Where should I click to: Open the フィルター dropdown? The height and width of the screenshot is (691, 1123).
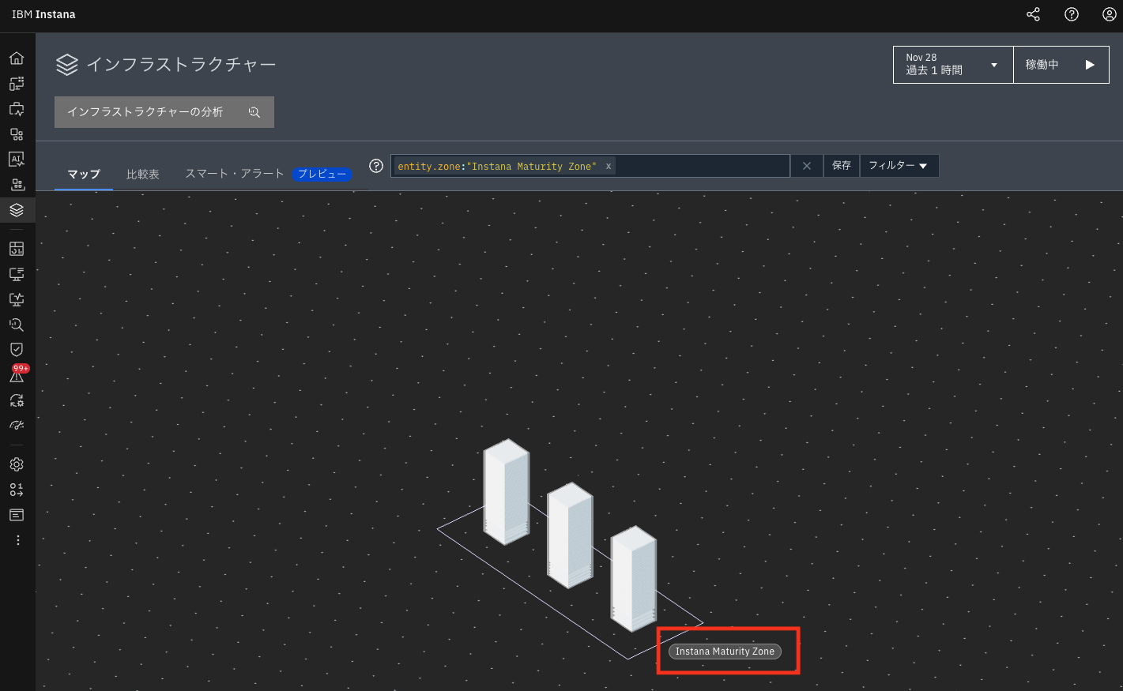click(x=899, y=166)
